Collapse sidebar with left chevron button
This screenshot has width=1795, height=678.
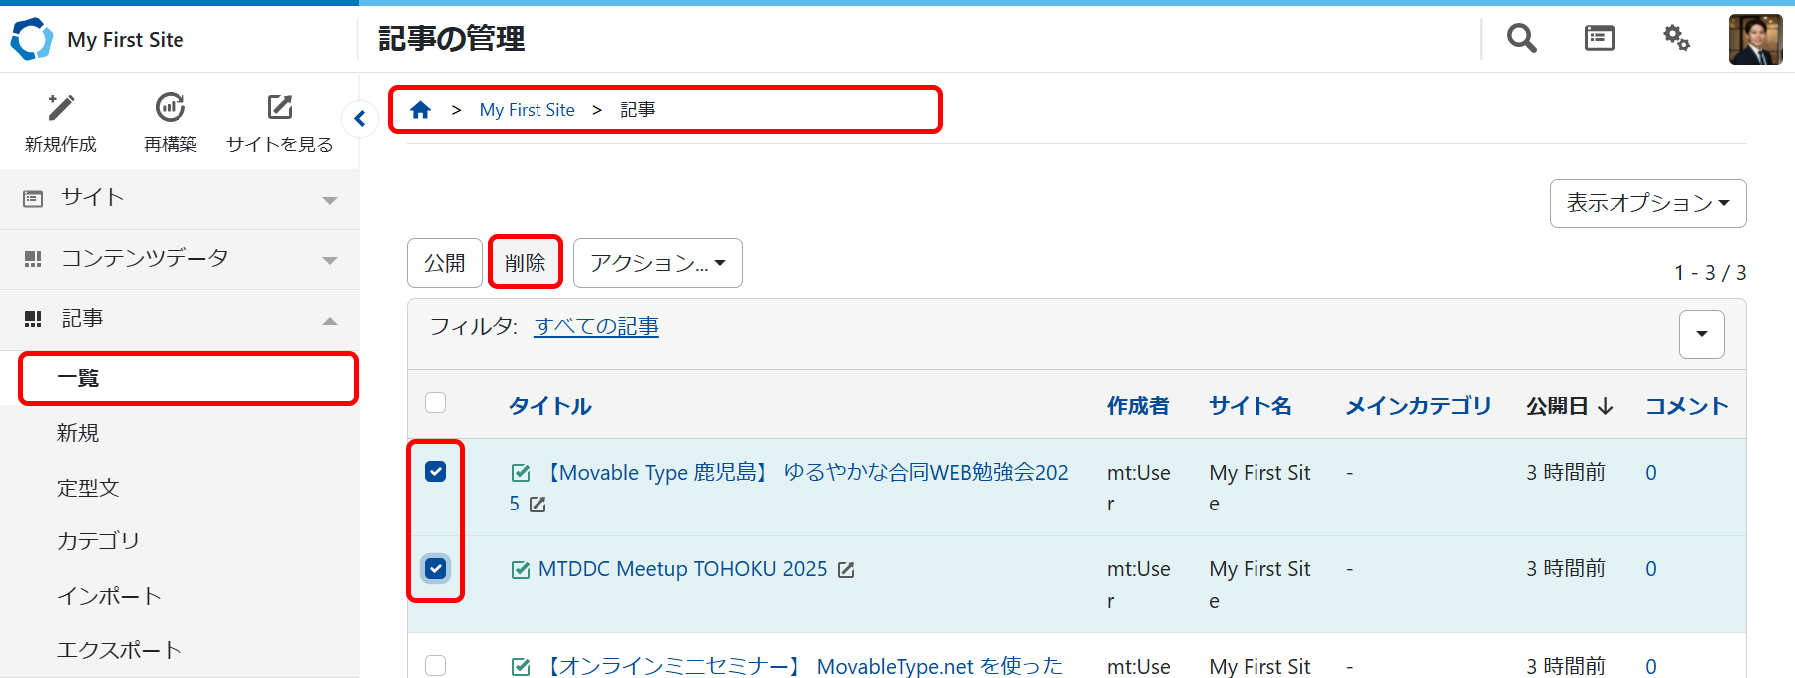point(359,119)
